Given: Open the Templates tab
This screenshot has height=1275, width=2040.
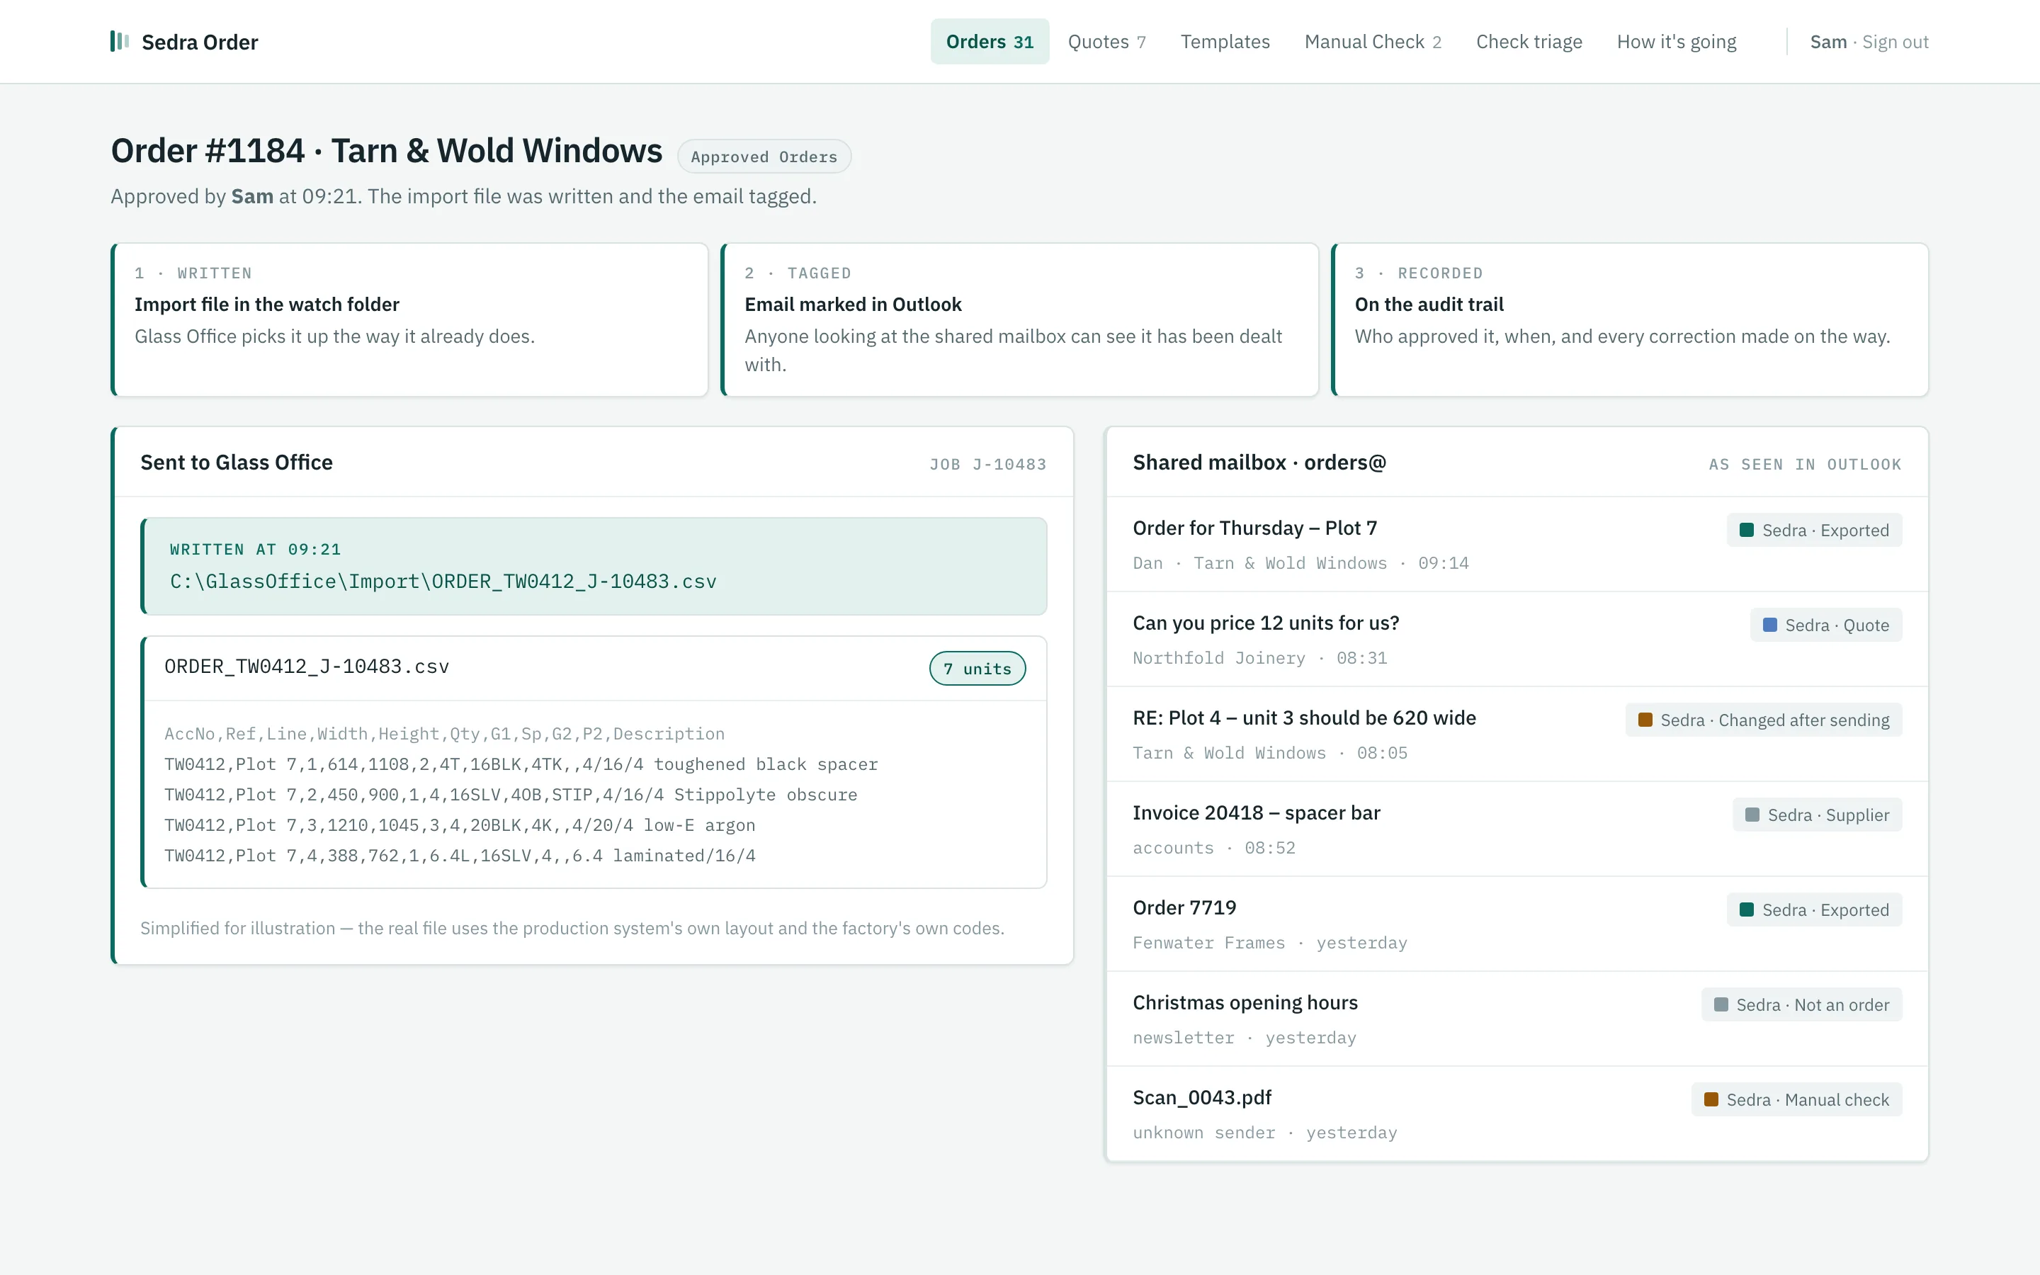Looking at the screenshot, I should (1225, 41).
